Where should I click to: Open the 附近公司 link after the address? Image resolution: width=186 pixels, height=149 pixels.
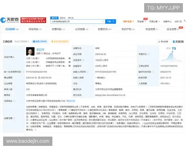(x=71, y=101)
